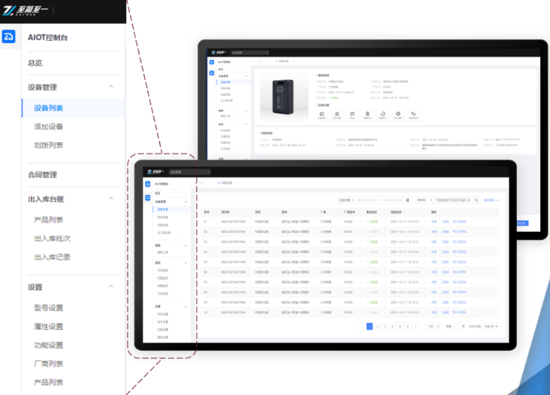This screenshot has width=550, height=395.
Task: Collapse the 设置 menu section
Action: (x=111, y=287)
